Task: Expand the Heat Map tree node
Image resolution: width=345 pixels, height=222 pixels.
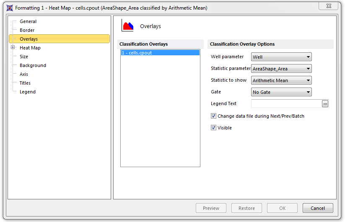Action: (x=13, y=48)
